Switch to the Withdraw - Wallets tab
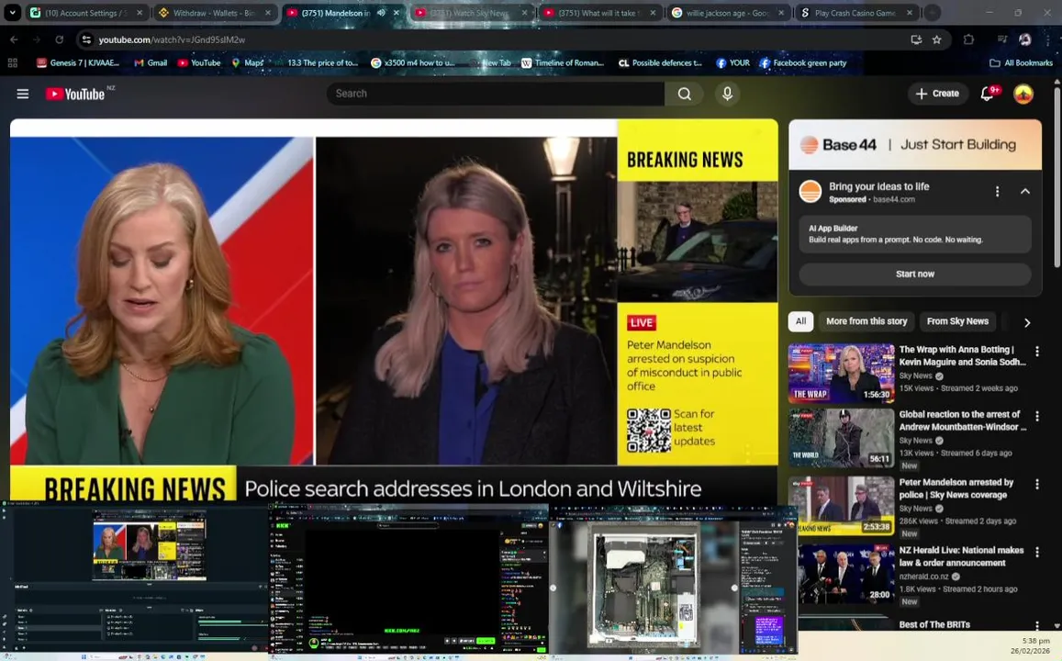Image resolution: width=1062 pixels, height=661 pixels. [x=214, y=13]
